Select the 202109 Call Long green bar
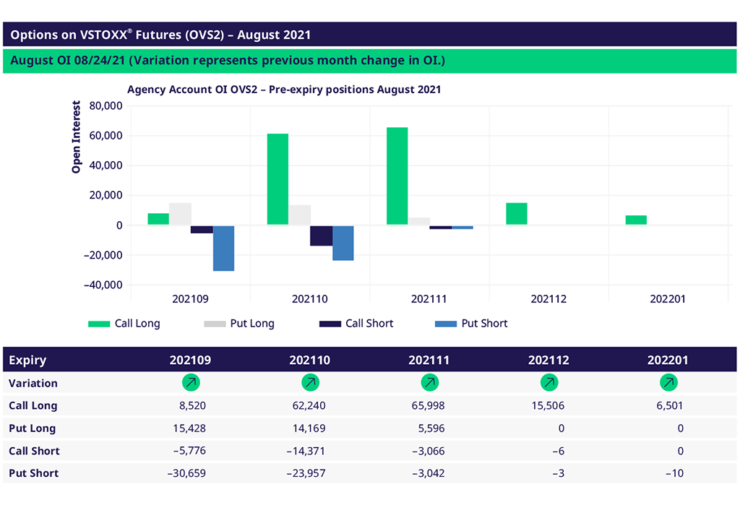Screen dimensions: 740x505 (158, 219)
